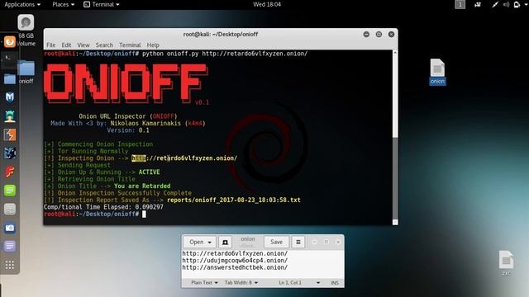
Task: Launch Faraday red F icon in the dock
Action: click(10, 172)
